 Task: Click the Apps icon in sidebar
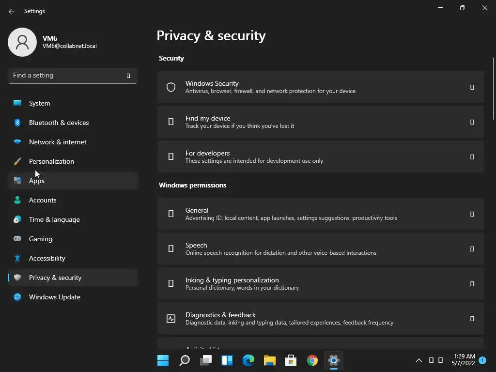pyautogui.click(x=17, y=181)
